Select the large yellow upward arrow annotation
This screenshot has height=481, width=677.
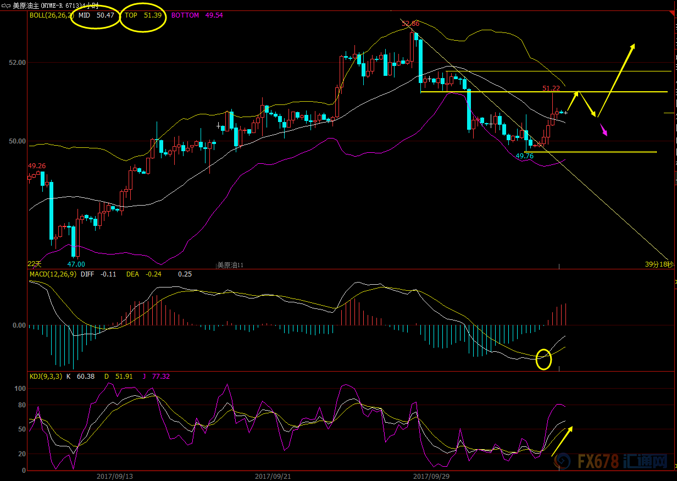click(x=615, y=80)
